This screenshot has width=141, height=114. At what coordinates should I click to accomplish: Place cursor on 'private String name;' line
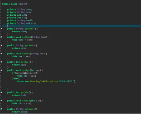click(x=20, y=9)
